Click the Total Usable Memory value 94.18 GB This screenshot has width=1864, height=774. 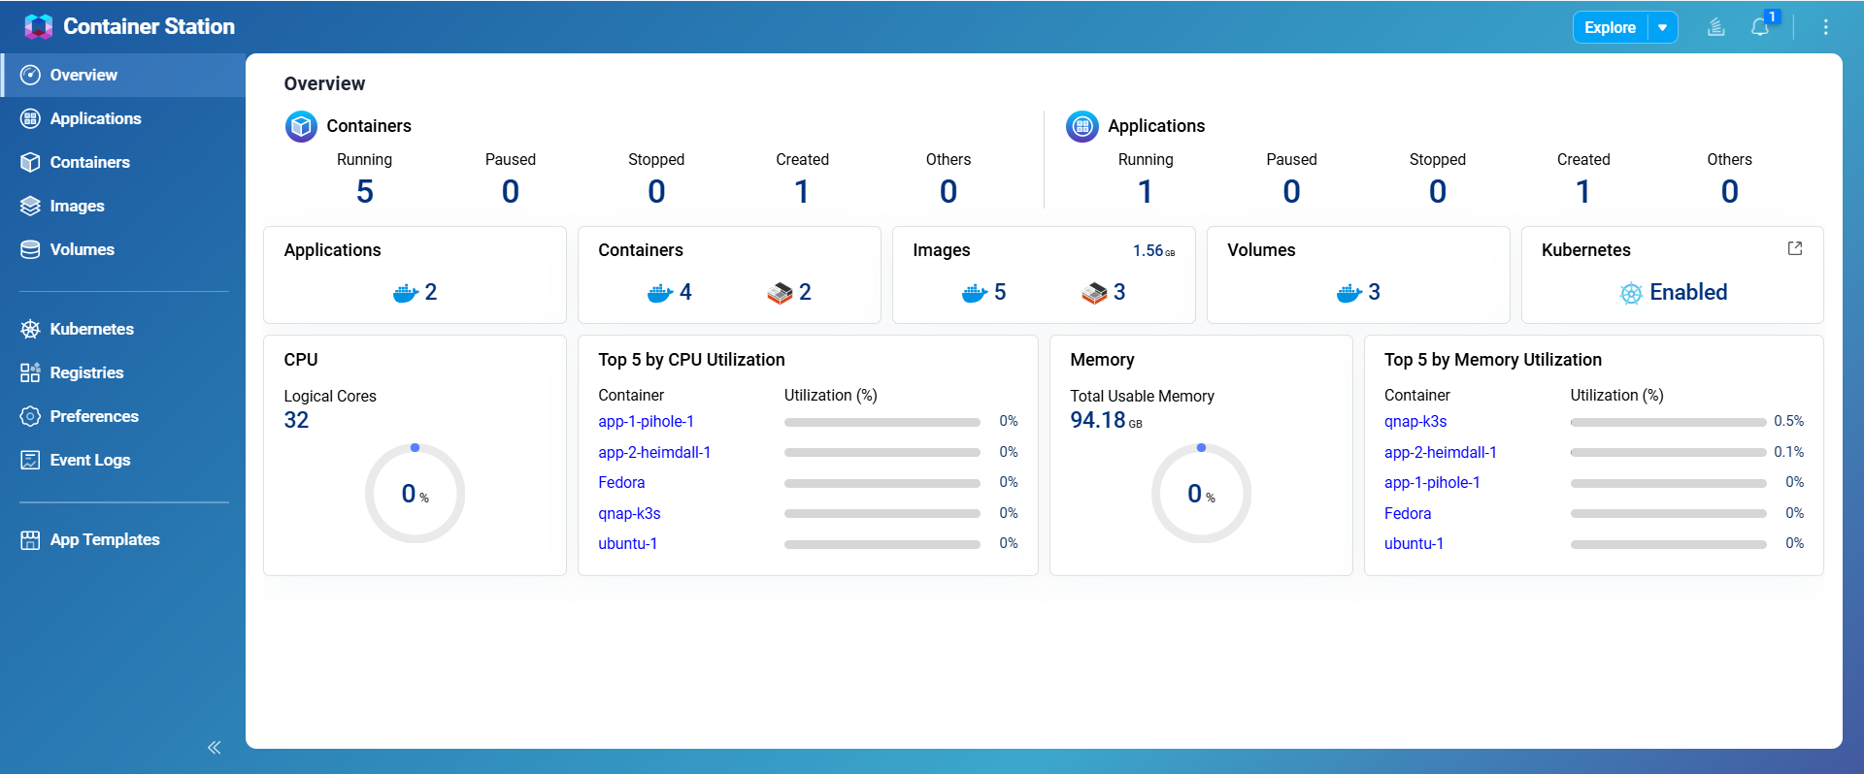(1106, 420)
